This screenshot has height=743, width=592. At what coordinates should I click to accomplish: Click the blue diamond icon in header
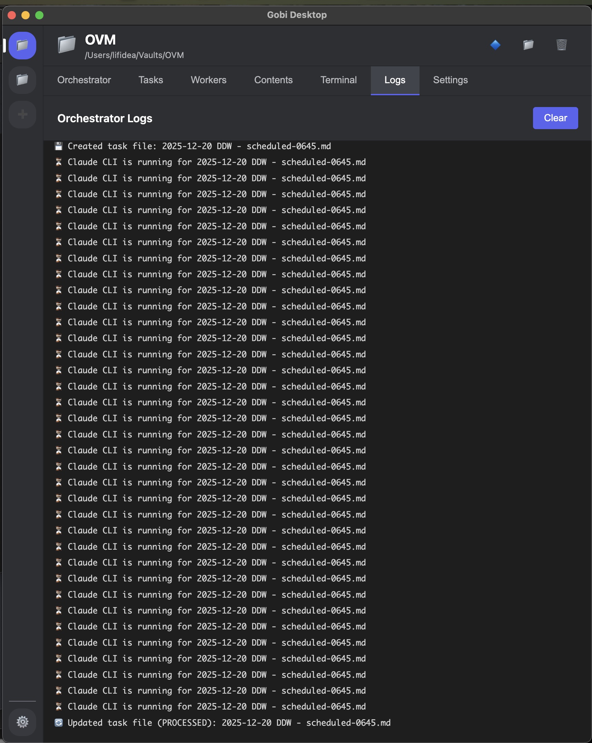click(495, 45)
